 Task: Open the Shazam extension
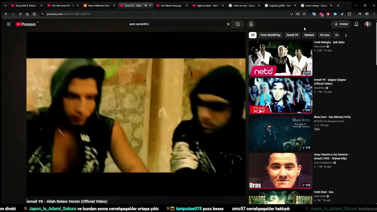(335, 14)
